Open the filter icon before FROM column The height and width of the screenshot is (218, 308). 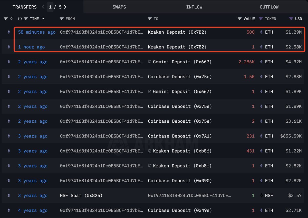pos(62,19)
